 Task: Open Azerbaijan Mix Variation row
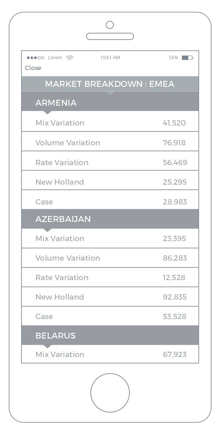[x=110, y=238]
